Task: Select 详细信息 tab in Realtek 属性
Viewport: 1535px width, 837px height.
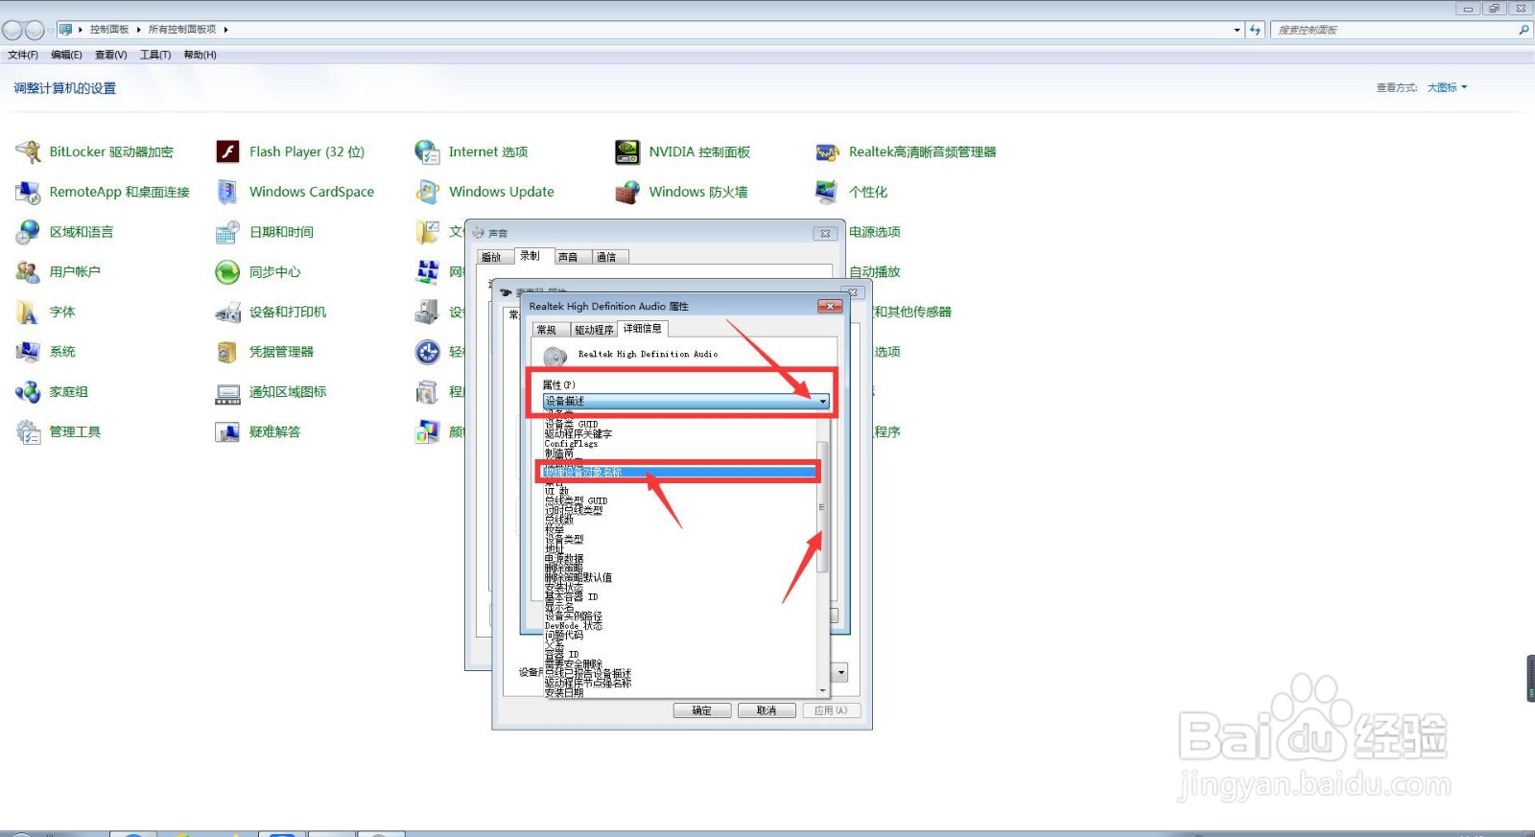Action: tap(642, 328)
